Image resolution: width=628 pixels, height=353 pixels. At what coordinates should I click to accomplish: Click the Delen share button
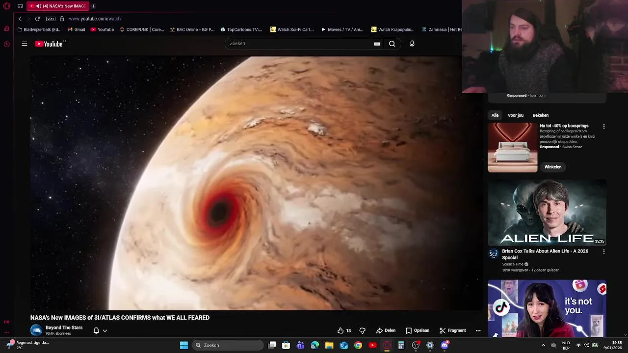coord(386,330)
